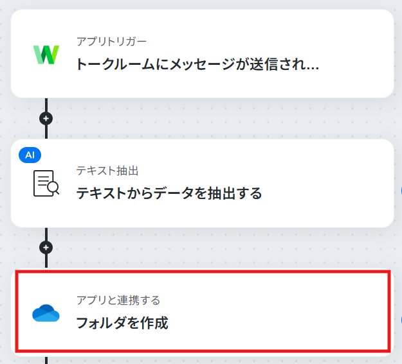Click the document magnifier text extraction icon

click(x=46, y=183)
